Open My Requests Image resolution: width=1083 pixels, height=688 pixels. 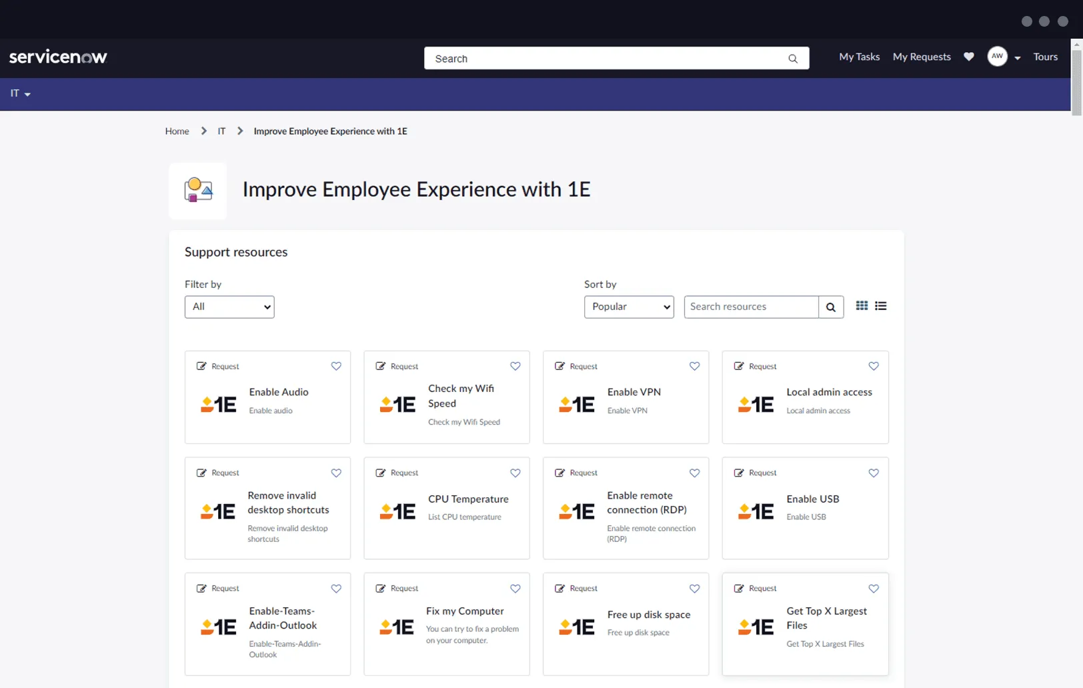pos(921,57)
